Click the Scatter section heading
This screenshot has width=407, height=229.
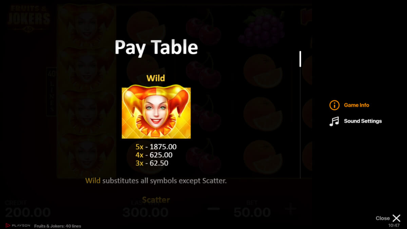pyautogui.click(x=156, y=200)
